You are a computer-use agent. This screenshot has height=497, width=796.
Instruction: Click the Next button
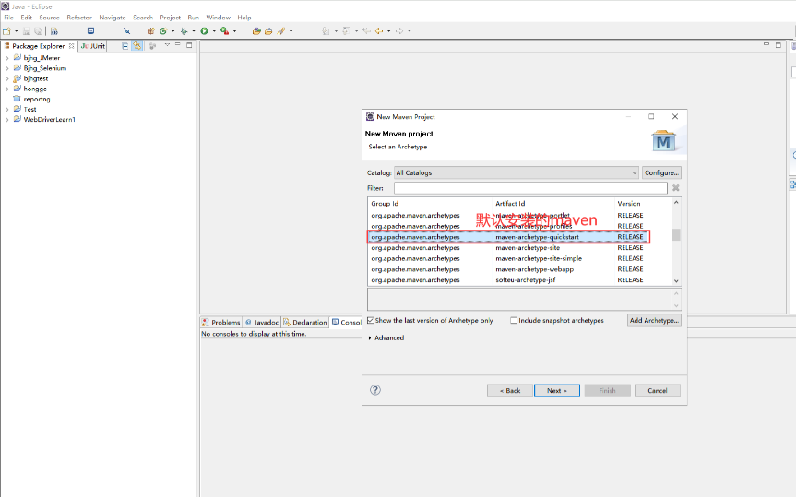(x=557, y=390)
